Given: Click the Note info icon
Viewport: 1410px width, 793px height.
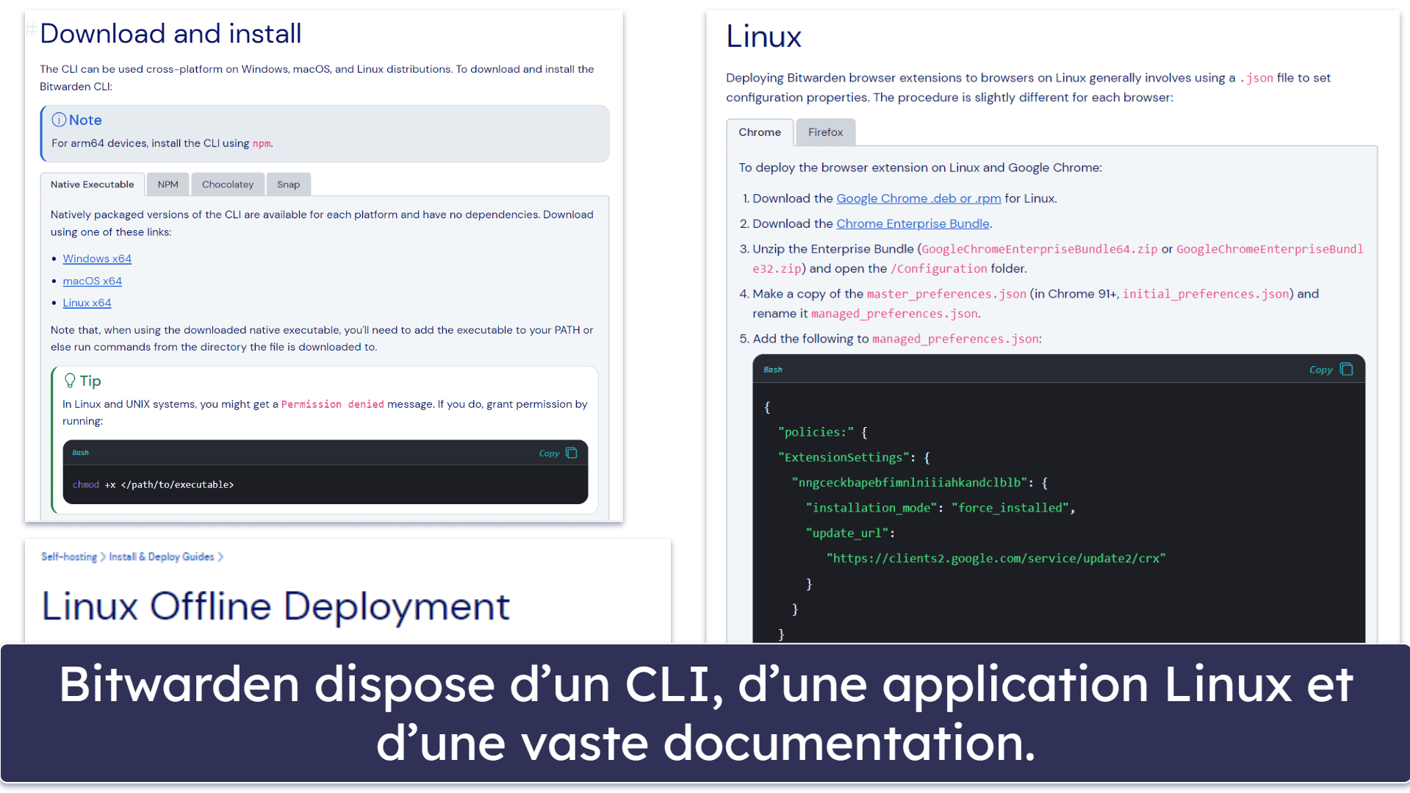Looking at the screenshot, I should (x=59, y=120).
